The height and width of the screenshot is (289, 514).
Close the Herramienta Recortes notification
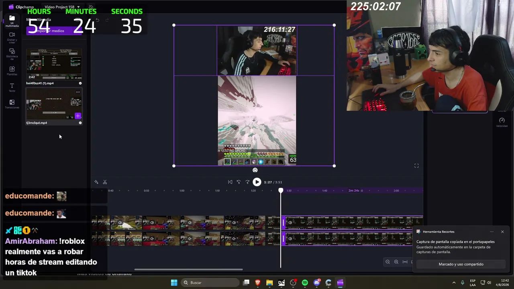502,232
